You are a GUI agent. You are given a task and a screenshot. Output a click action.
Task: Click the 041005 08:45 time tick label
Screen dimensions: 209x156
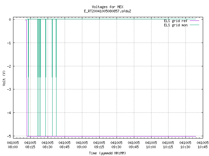coord(65,145)
